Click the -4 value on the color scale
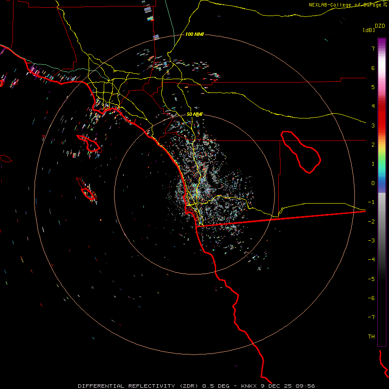This screenshot has width=389, height=389. coord(371,260)
